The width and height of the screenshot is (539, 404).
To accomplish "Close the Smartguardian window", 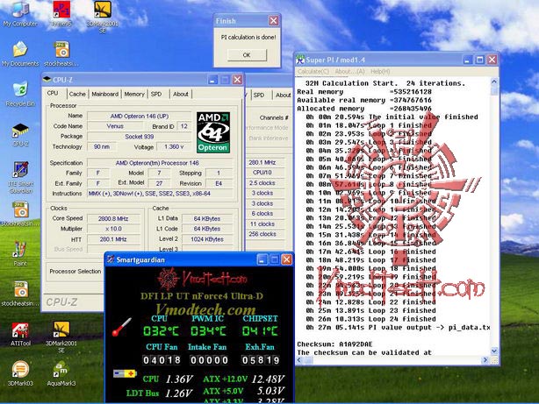I will click(286, 259).
